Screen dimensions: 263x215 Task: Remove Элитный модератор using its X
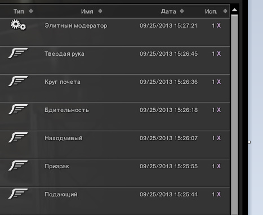219,25
